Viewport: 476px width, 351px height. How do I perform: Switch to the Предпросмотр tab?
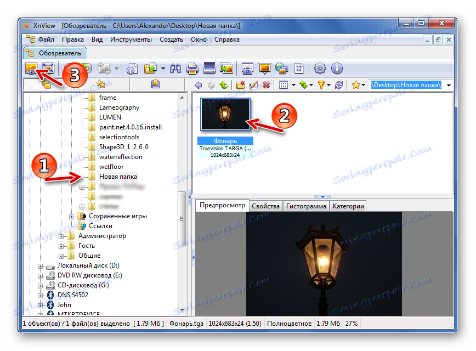pyautogui.click(x=222, y=205)
